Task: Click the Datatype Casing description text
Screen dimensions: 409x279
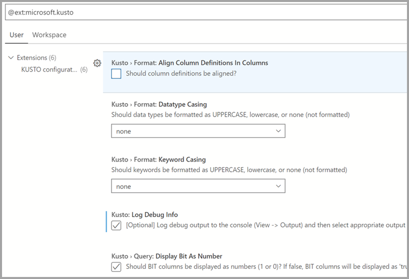Action: pyautogui.click(x=230, y=115)
